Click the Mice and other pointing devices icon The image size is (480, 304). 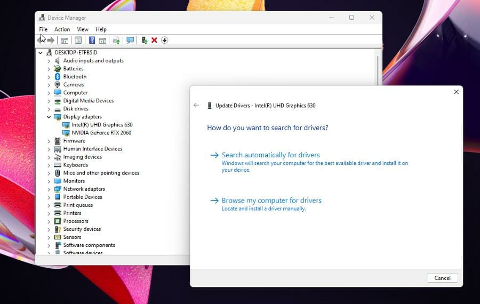[x=58, y=173]
